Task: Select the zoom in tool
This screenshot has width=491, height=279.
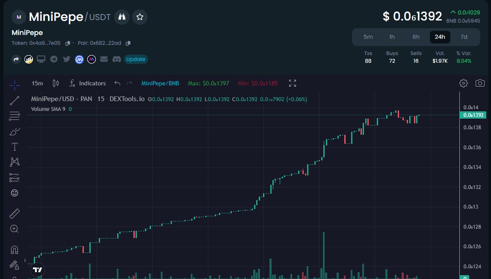Action: pos(15,229)
